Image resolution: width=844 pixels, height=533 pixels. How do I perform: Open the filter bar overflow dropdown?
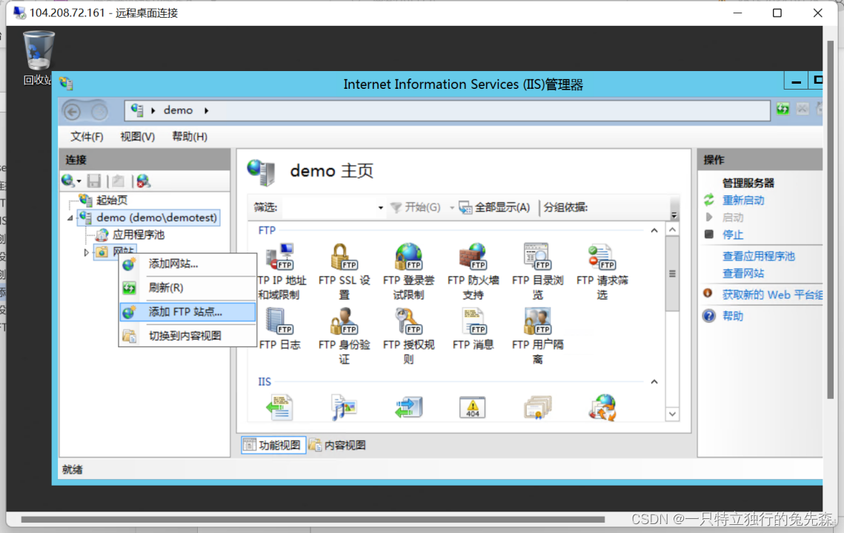674,215
